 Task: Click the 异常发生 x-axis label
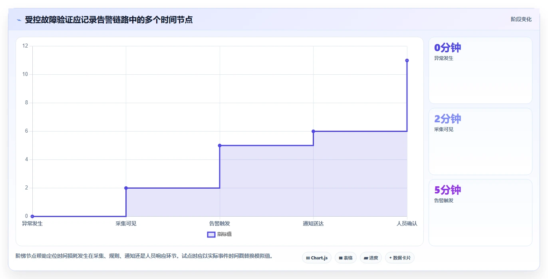[x=32, y=223]
